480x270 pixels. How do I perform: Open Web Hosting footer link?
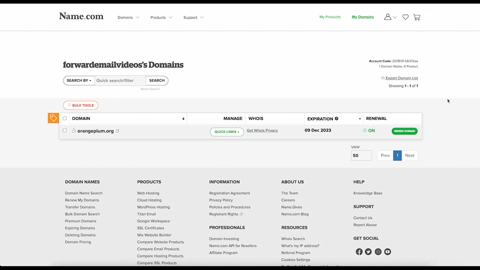(148, 193)
